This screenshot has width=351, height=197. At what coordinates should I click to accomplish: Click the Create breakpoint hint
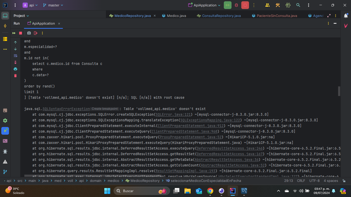[105, 109]
